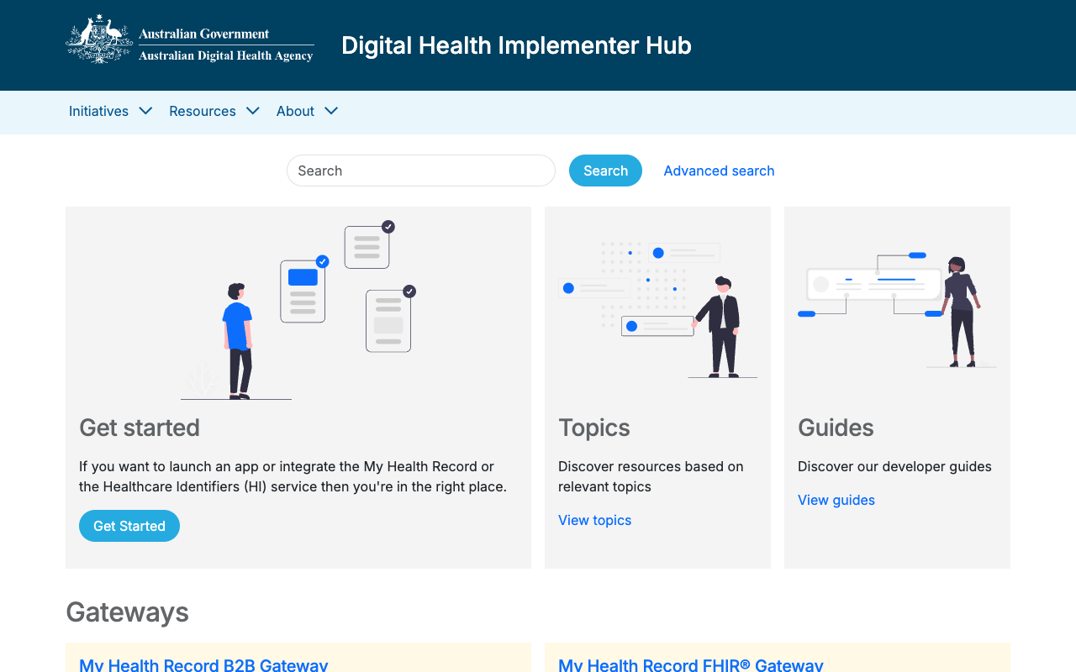Click the Australian Government crest logo
Screen dimensions: 1076x672
pyautogui.click(x=99, y=39)
